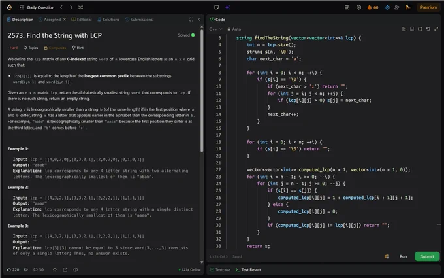
Task: Click the 1234 Online indicator
Action: (189, 269)
